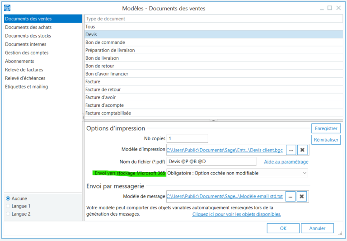Click the Sage app icon in title bar
This screenshot has height=241, width=347.
(7, 8)
